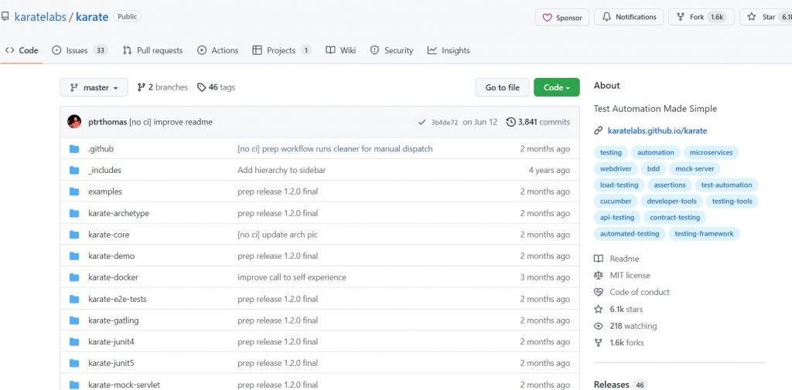Switch to the Issues tab

tap(80, 50)
